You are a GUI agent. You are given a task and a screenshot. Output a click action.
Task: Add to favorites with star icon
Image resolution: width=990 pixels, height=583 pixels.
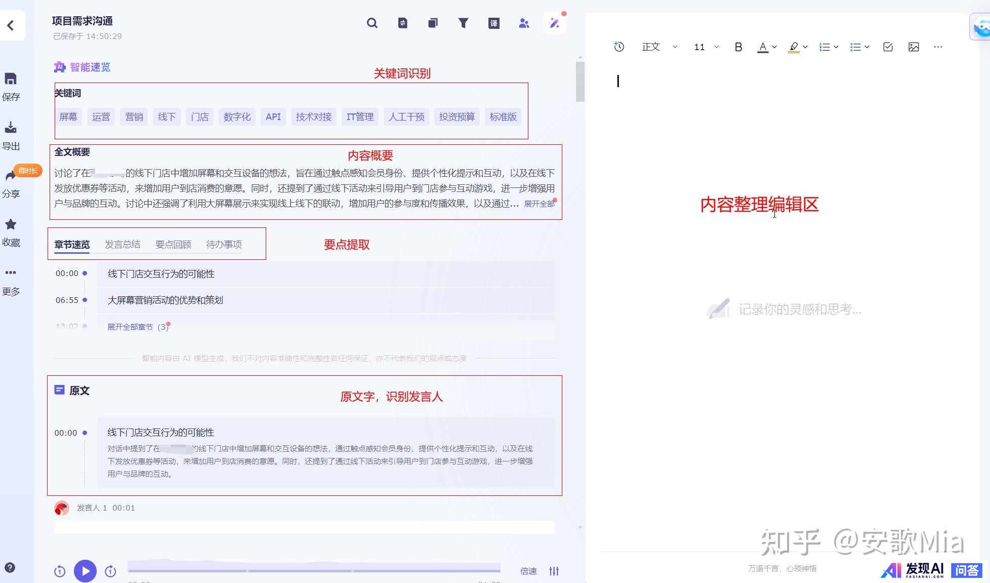click(11, 224)
